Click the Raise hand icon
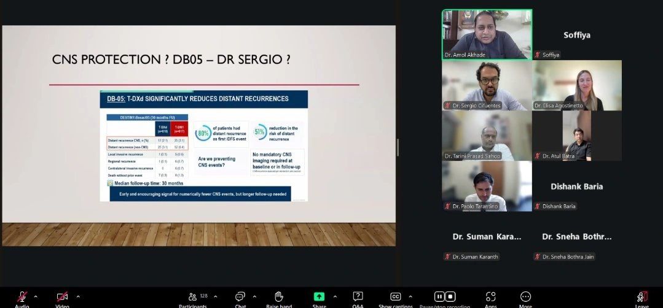Screen dimensions: 663x308 coord(278,296)
